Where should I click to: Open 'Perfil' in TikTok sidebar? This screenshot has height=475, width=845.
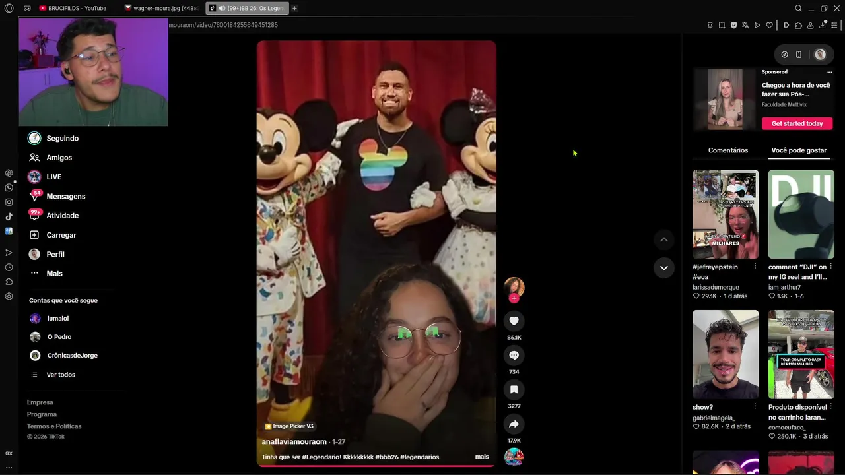click(x=55, y=254)
